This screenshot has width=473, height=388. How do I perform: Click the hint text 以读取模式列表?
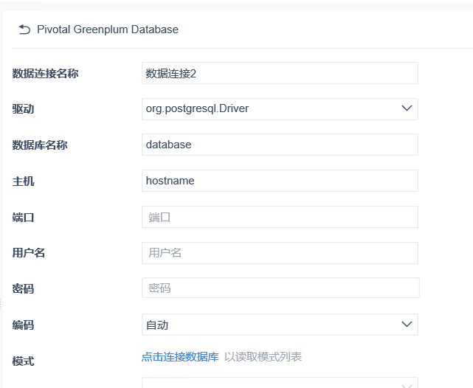(x=263, y=357)
